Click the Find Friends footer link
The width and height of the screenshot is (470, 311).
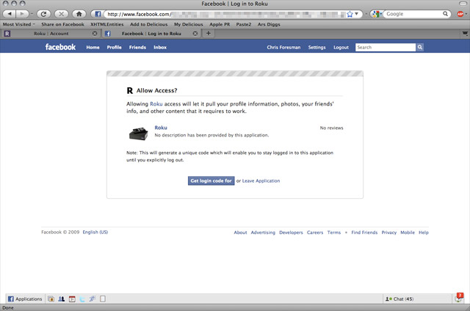click(x=364, y=233)
